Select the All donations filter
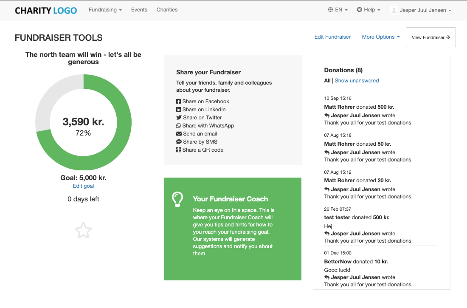This screenshot has width=467, height=308. 327,81
